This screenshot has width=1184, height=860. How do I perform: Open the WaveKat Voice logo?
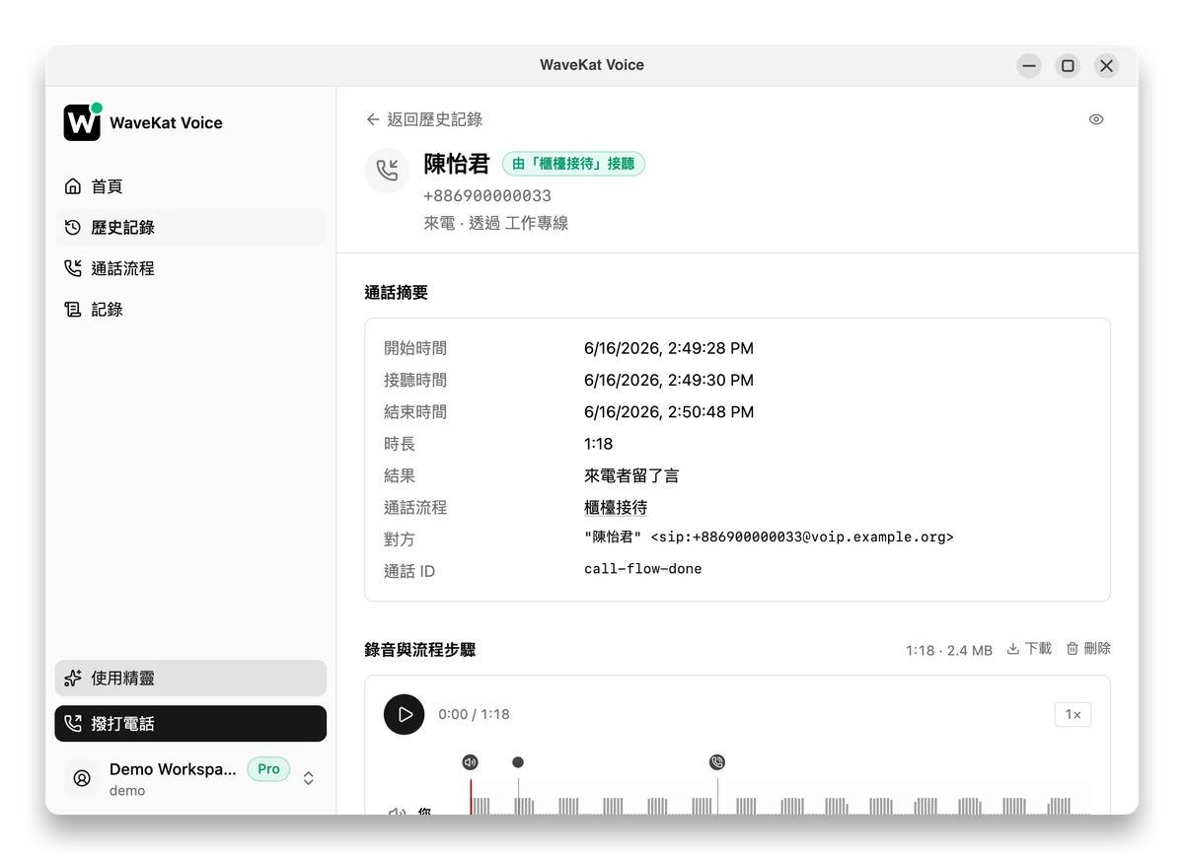pyautogui.click(x=83, y=122)
